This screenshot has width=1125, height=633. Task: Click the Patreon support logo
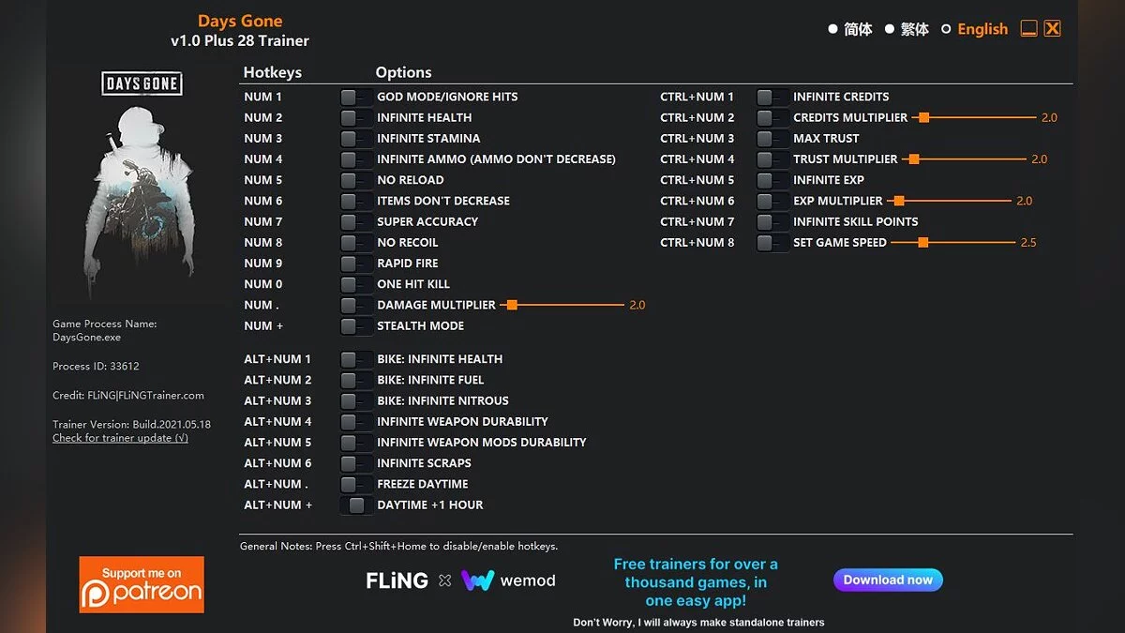point(142,584)
